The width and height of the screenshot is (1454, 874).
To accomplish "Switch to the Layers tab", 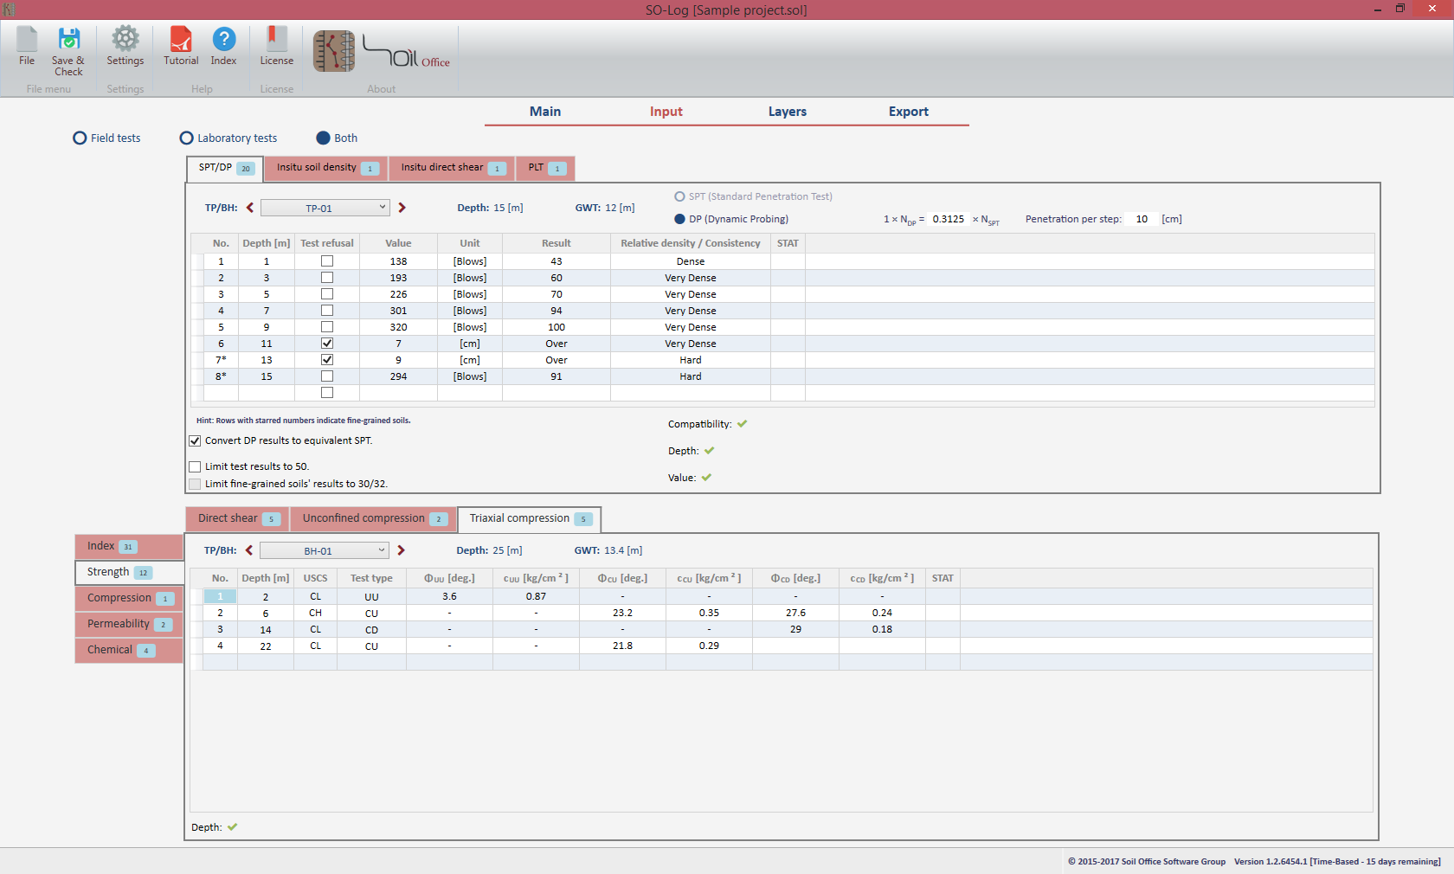I will 787,112.
